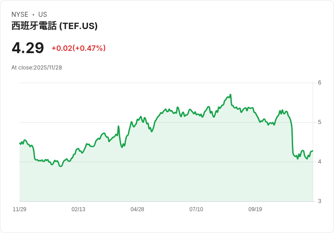Select the 09/19 date on x-axis
The width and height of the screenshot is (334, 233).
255,209
